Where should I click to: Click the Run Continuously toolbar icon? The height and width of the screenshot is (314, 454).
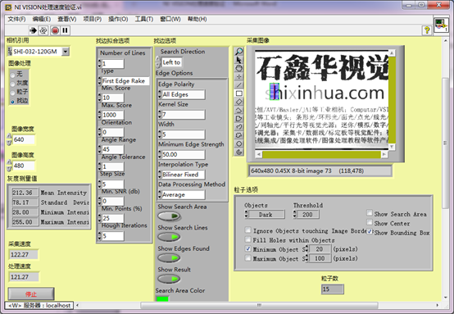pos(43,30)
